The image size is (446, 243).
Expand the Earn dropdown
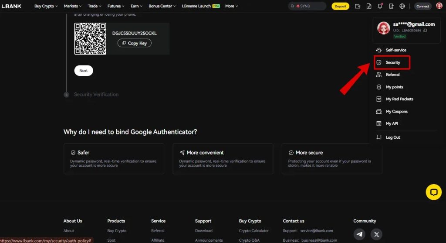pos(136,6)
